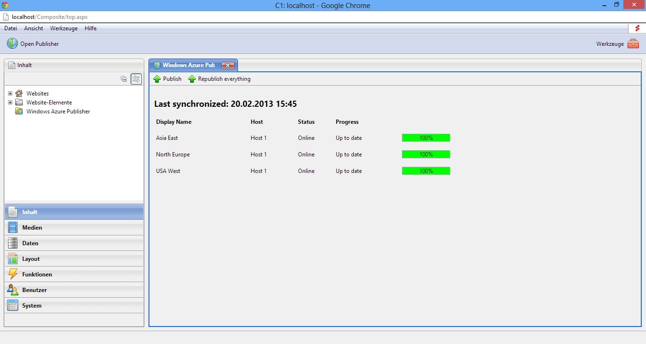Open the Datei menu
This screenshot has width=646, height=344.
tap(10, 28)
